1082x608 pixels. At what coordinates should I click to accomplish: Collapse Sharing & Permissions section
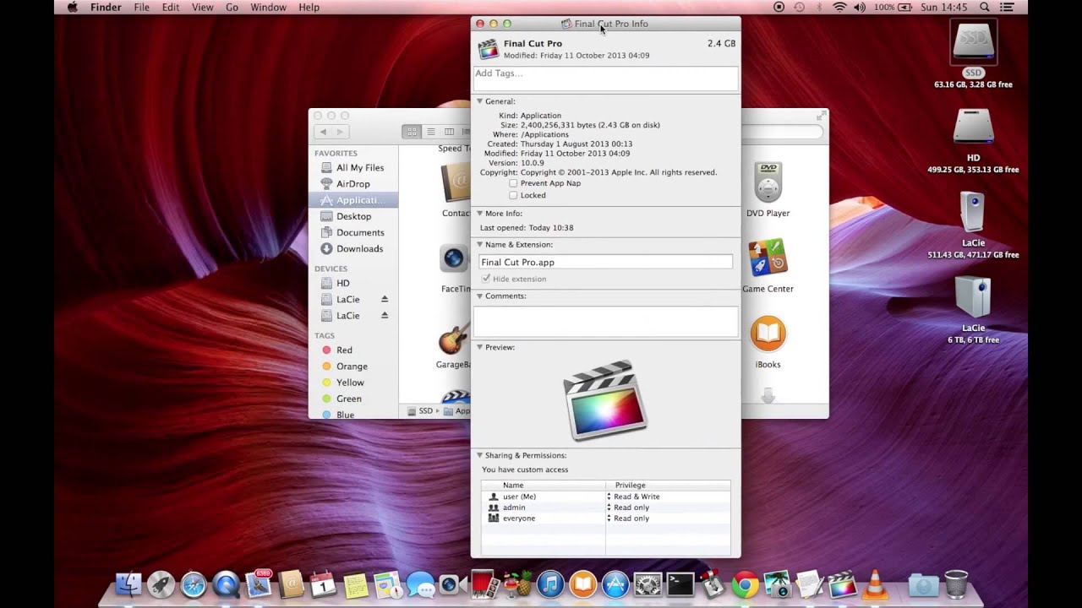(479, 455)
